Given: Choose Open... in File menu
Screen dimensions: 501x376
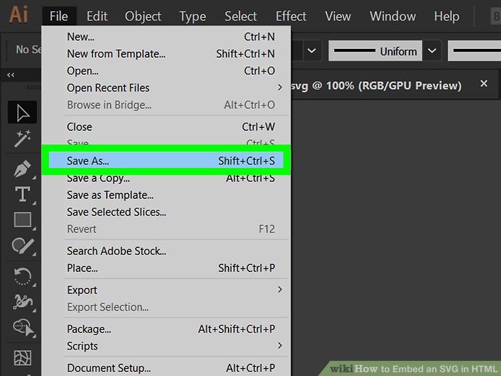Looking at the screenshot, I should coord(166,71).
